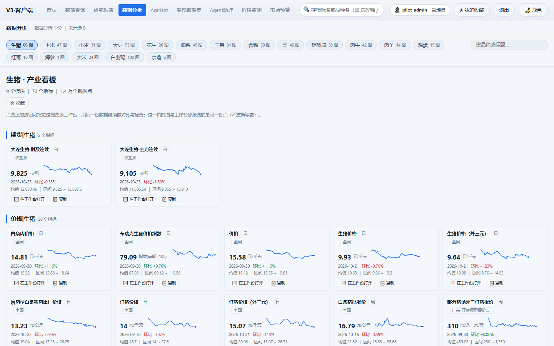Open AgriHot in the top navigation
The width and height of the screenshot is (554, 346).
click(159, 10)
